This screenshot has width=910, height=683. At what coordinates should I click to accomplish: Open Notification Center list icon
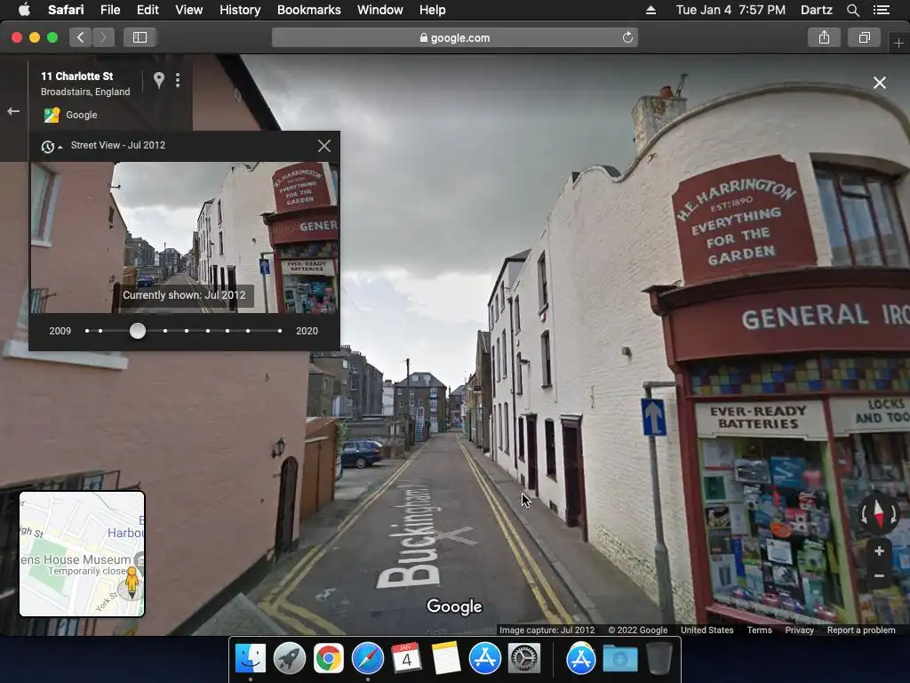[x=882, y=10]
